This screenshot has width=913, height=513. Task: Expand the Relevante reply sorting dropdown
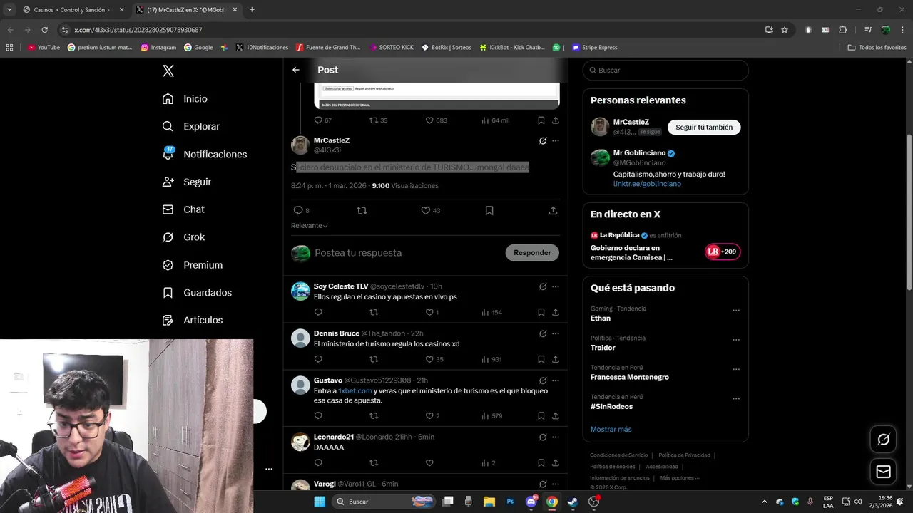click(310, 226)
